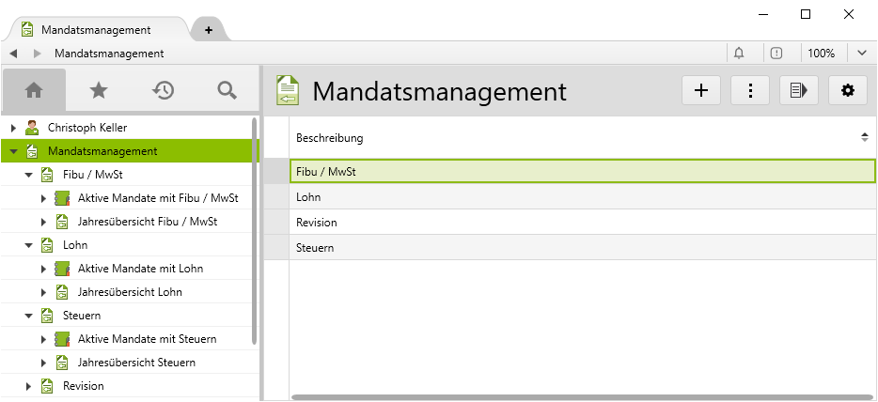
Task: Click the horizontal scrollbar below the table
Action: pos(581,397)
